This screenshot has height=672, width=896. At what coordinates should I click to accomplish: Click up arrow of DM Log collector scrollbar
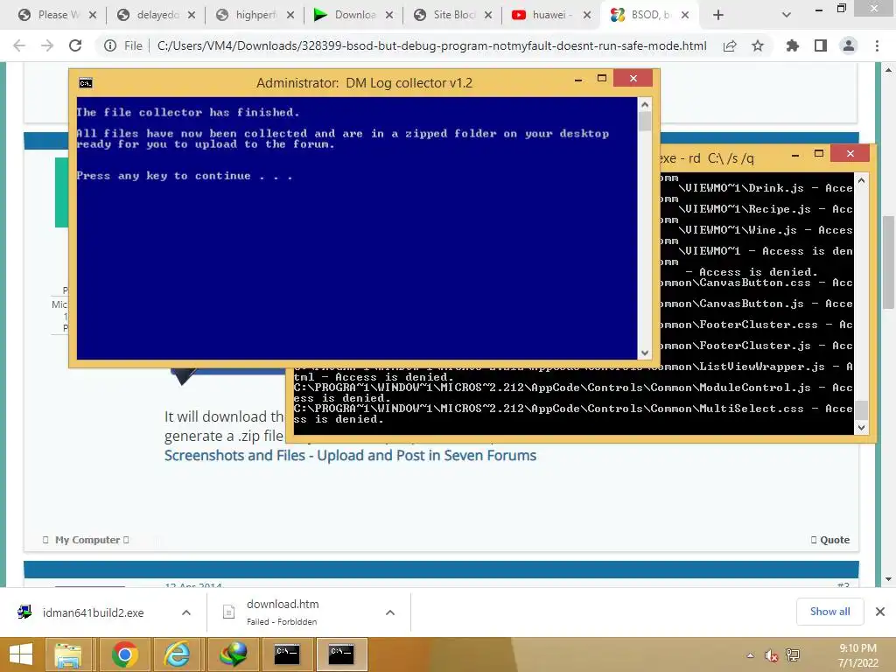point(645,105)
